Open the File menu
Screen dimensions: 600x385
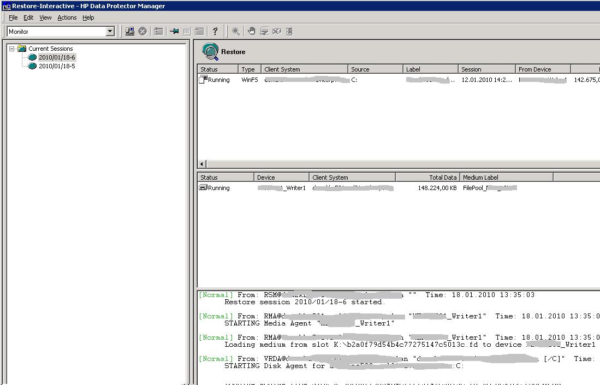pyautogui.click(x=13, y=17)
